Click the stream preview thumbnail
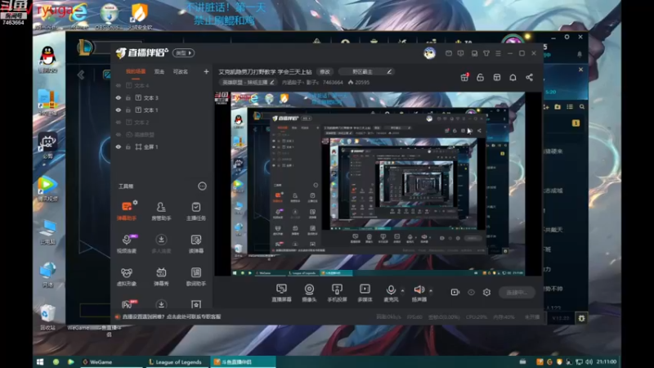Viewport: 654px width, 368px height. [378, 183]
